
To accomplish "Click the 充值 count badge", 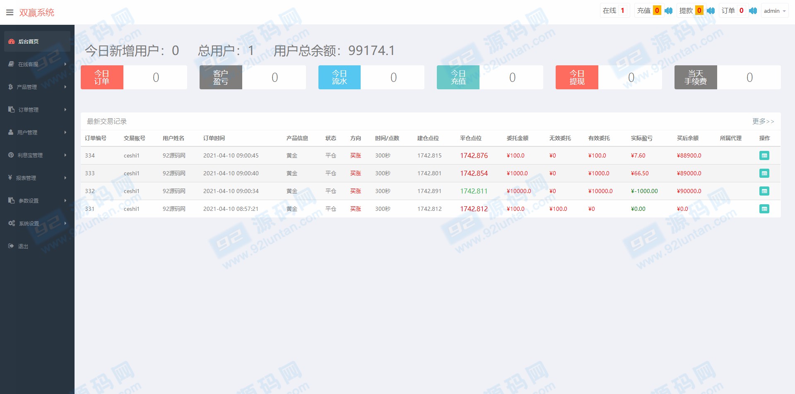I will coord(657,11).
